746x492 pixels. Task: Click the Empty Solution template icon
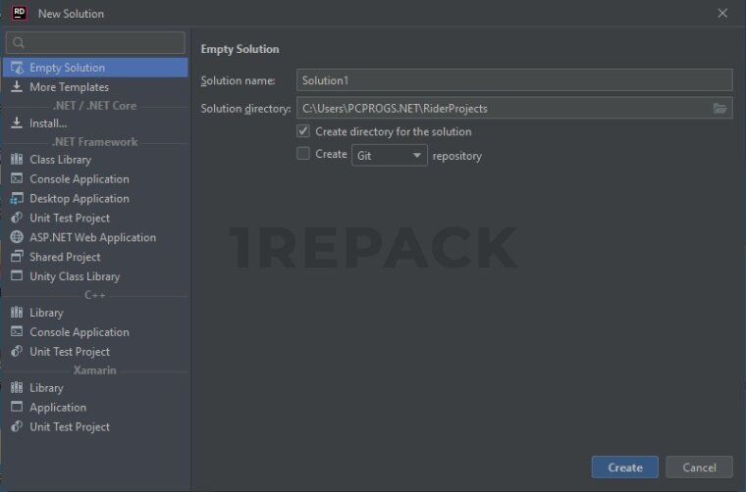pos(17,68)
